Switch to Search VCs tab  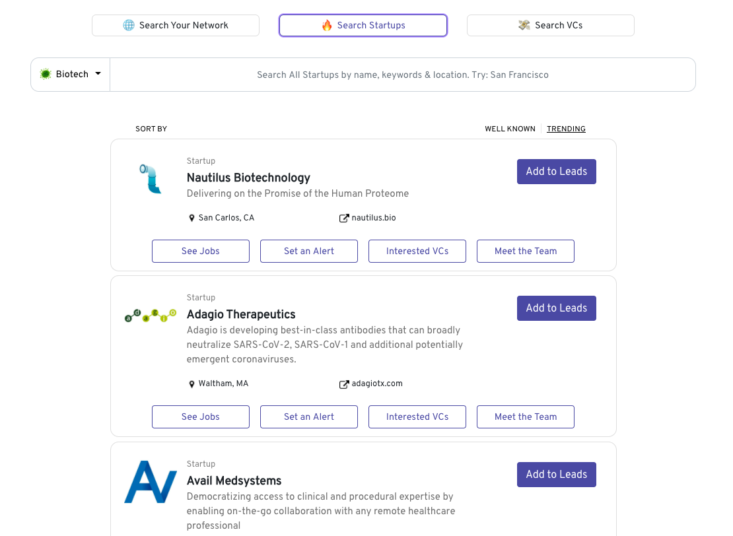click(551, 25)
